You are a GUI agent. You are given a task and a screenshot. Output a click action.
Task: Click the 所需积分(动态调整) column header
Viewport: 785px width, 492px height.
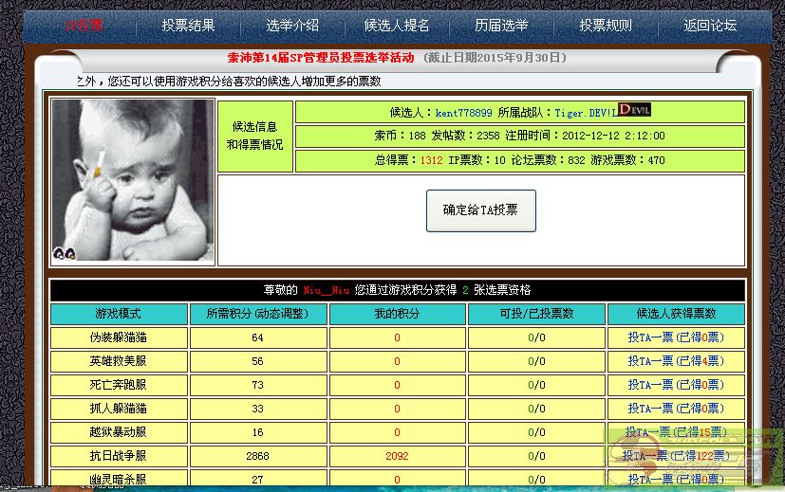258,314
